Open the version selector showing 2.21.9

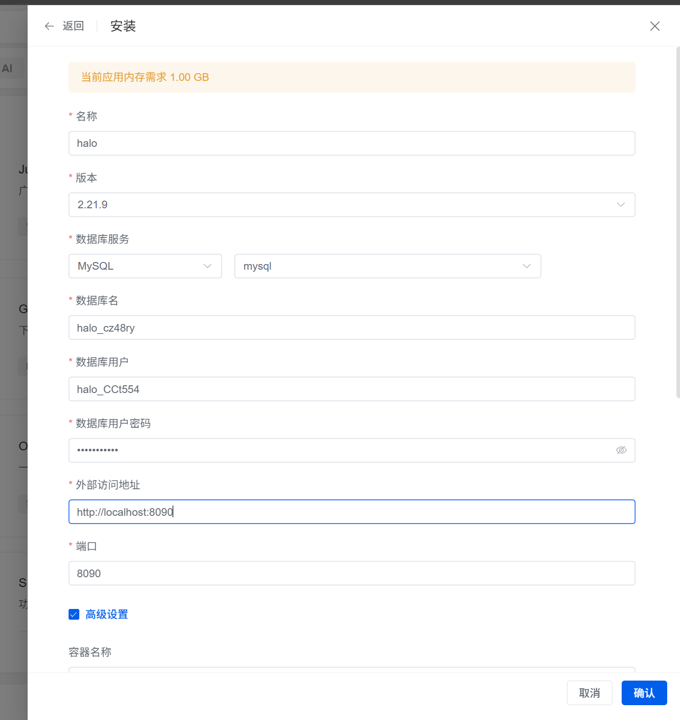[x=352, y=205]
